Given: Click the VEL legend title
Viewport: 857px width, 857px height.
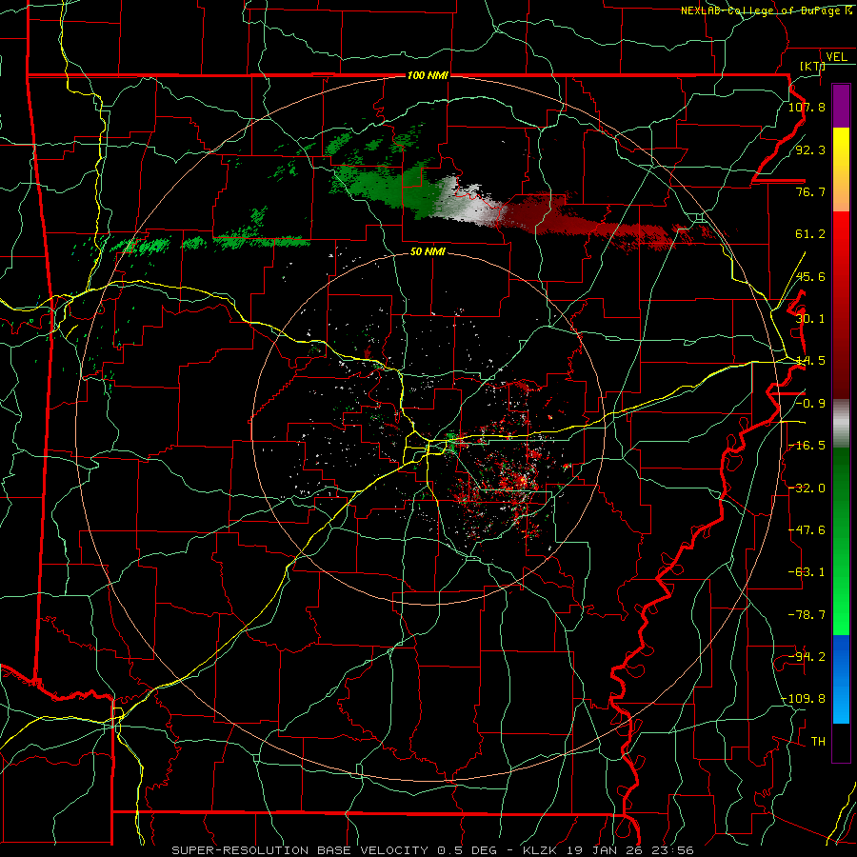Looking at the screenshot, I should [x=836, y=57].
